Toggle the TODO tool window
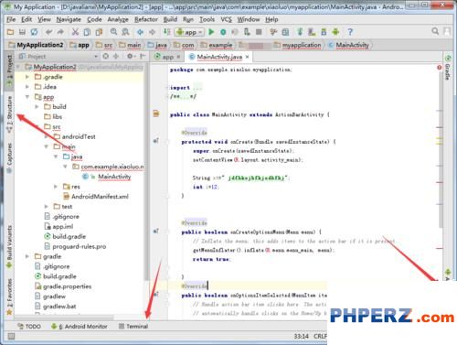The height and width of the screenshot is (345, 457). [x=29, y=327]
